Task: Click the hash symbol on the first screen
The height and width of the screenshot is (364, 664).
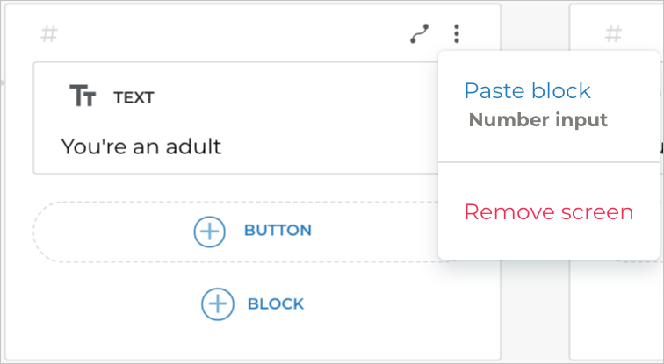Action: [50, 35]
